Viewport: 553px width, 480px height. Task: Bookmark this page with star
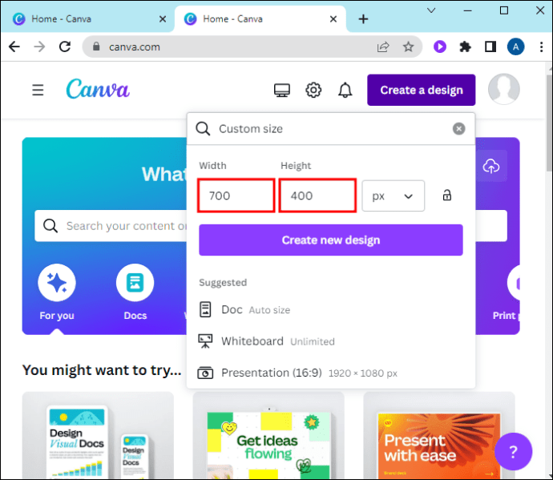click(408, 46)
